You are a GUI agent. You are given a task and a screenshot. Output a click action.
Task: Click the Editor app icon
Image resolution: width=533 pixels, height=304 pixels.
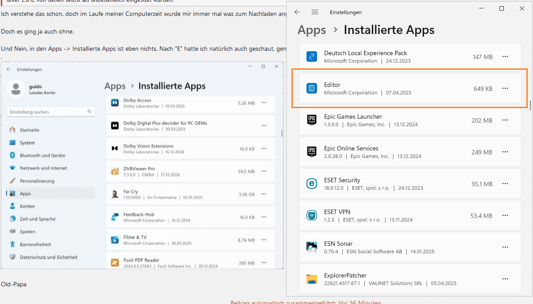[x=312, y=88]
